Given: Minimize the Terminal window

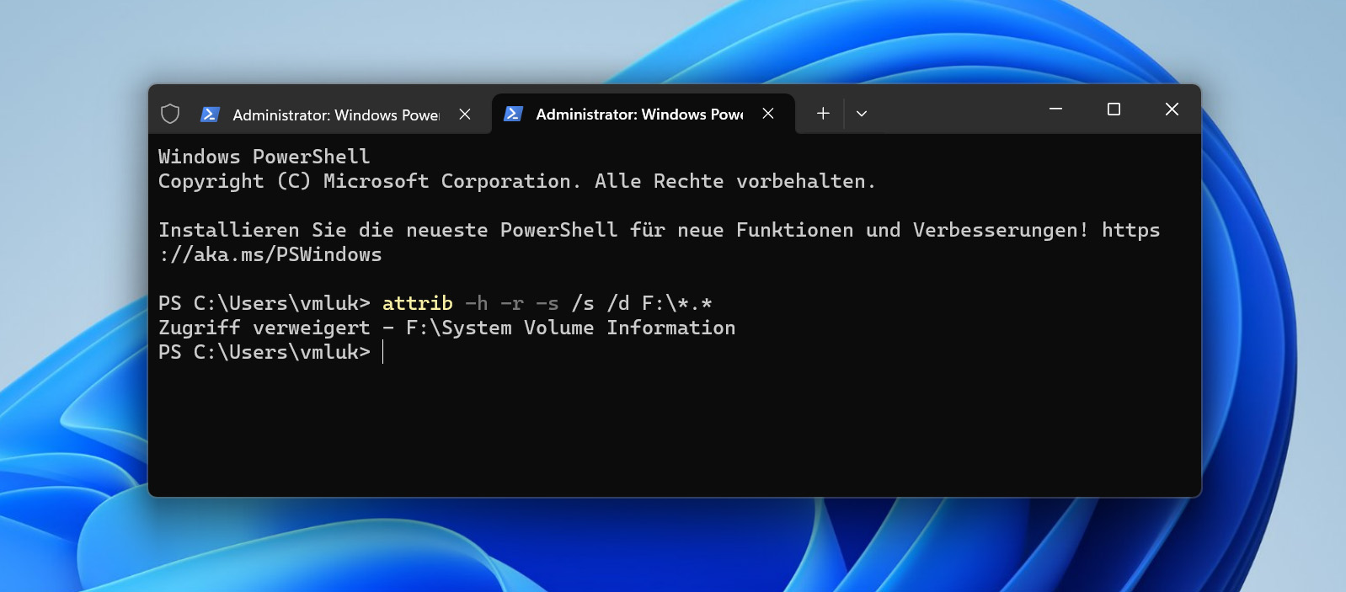Looking at the screenshot, I should point(1055,109).
